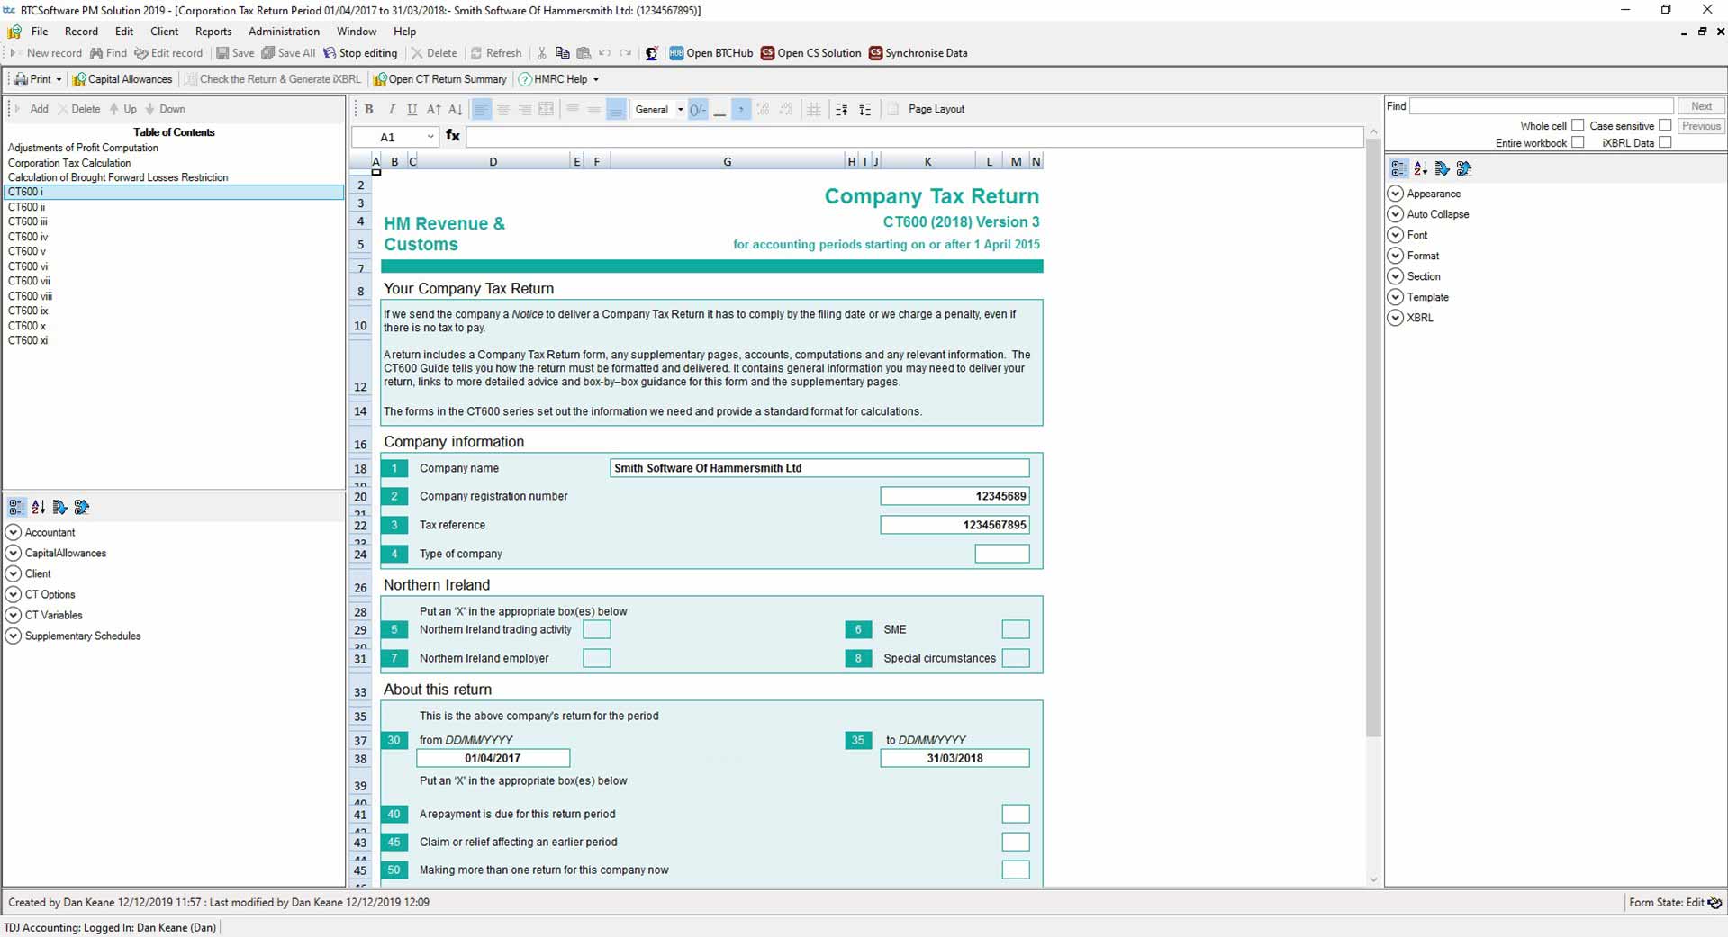
Task: Click the Type of company box
Action: coord(1001,554)
